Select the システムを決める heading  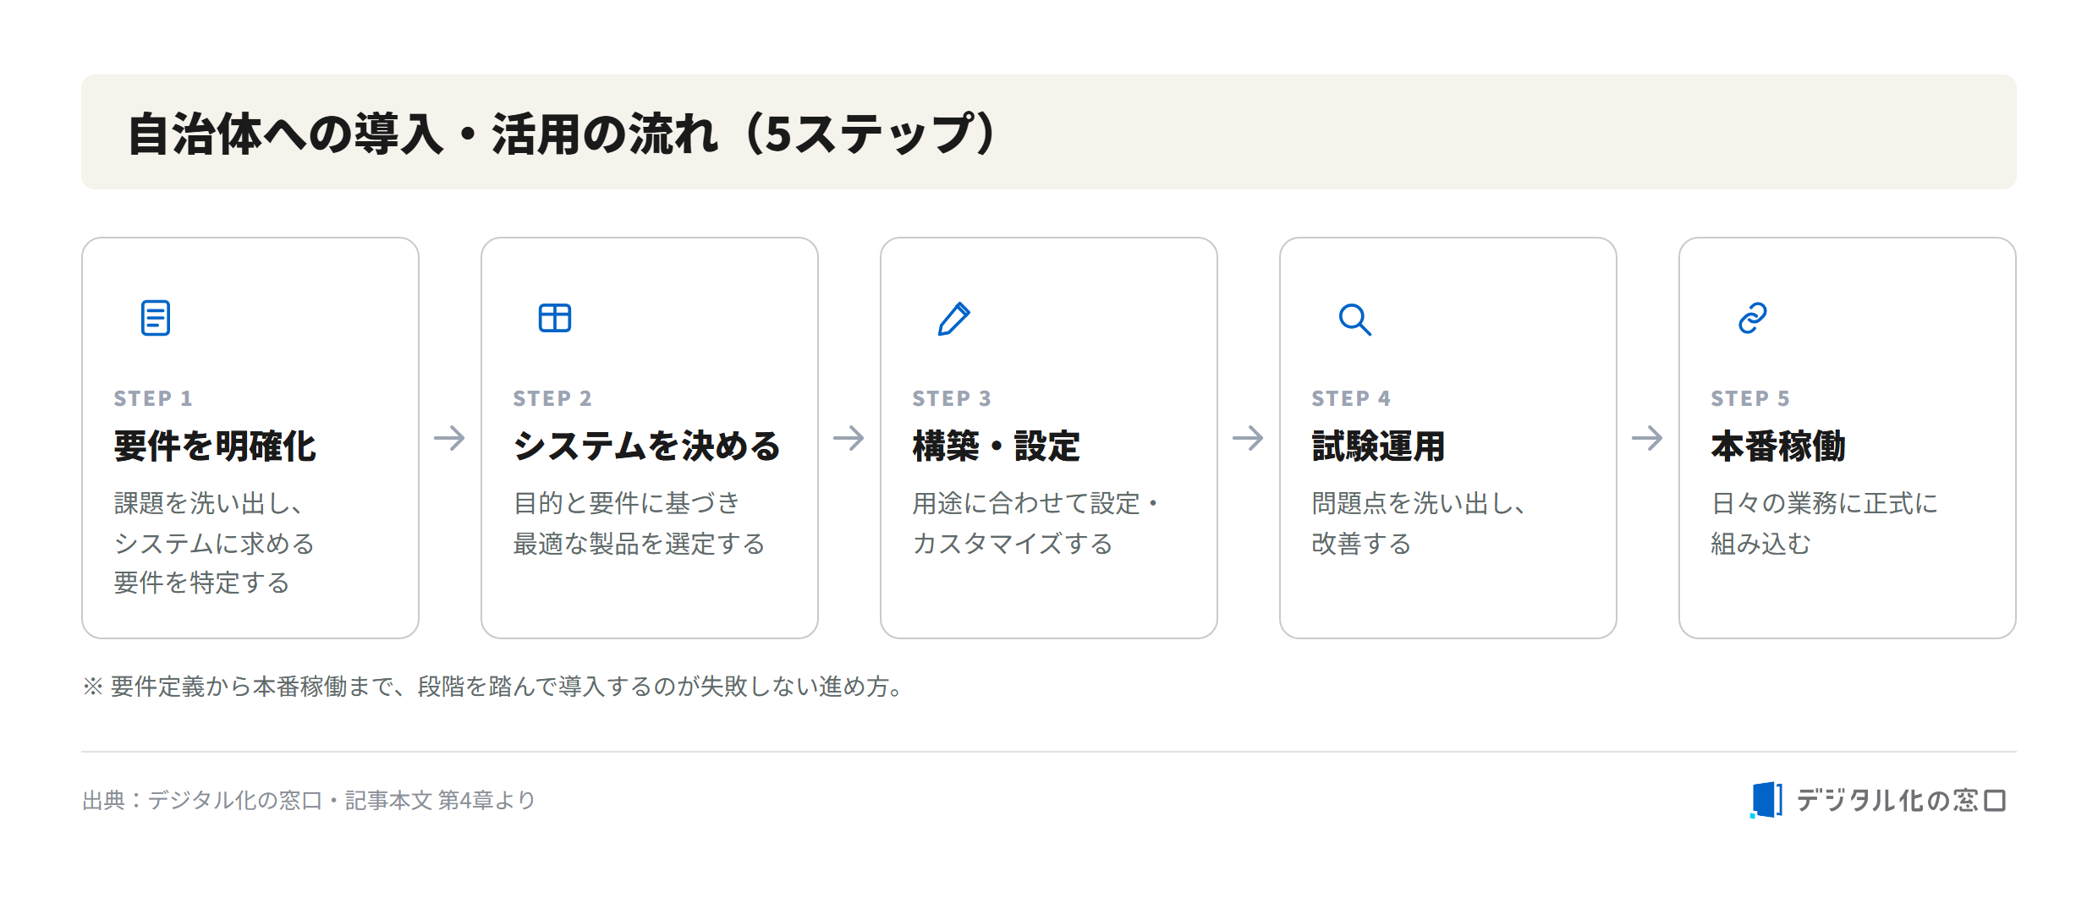pyautogui.click(x=647, y=446)
